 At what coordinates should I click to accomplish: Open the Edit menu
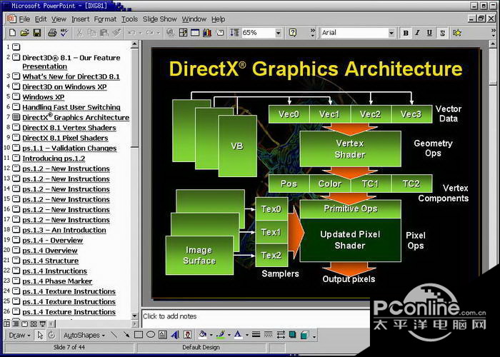pos(41,19)
